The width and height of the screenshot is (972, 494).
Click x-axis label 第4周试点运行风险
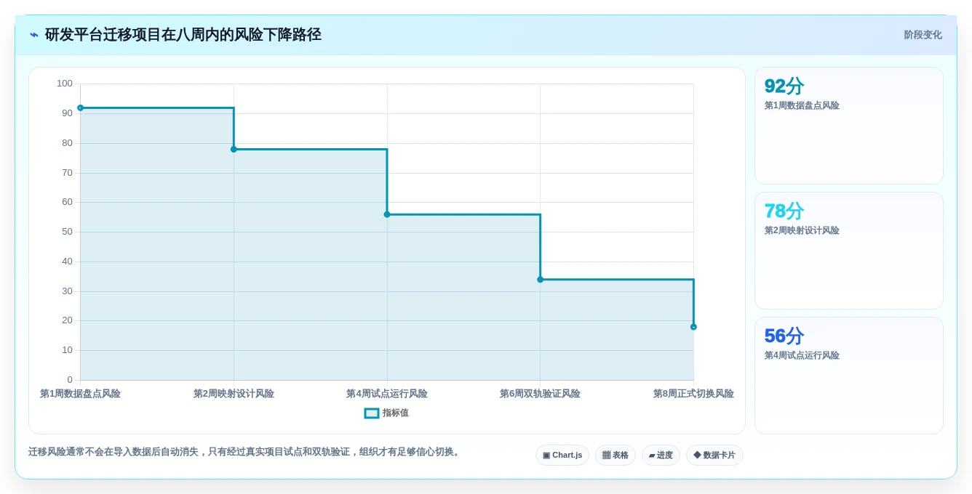click(x=387, y=394)
